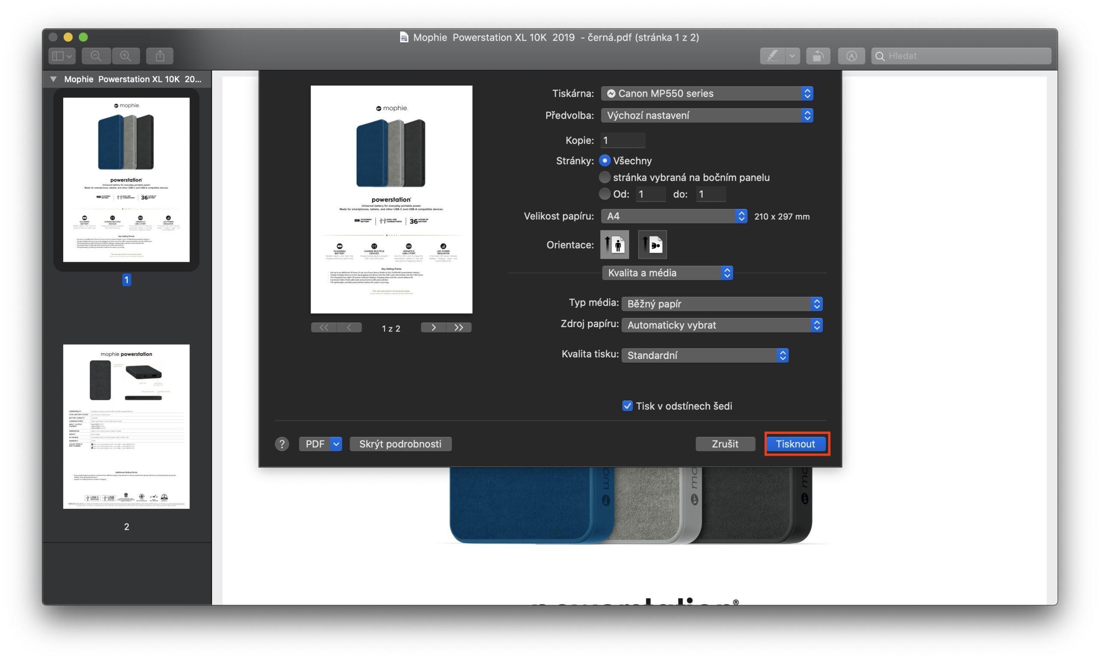1100x661 pixels.
Task: Open the sidebar view options menu
Action: pos(62,56)
